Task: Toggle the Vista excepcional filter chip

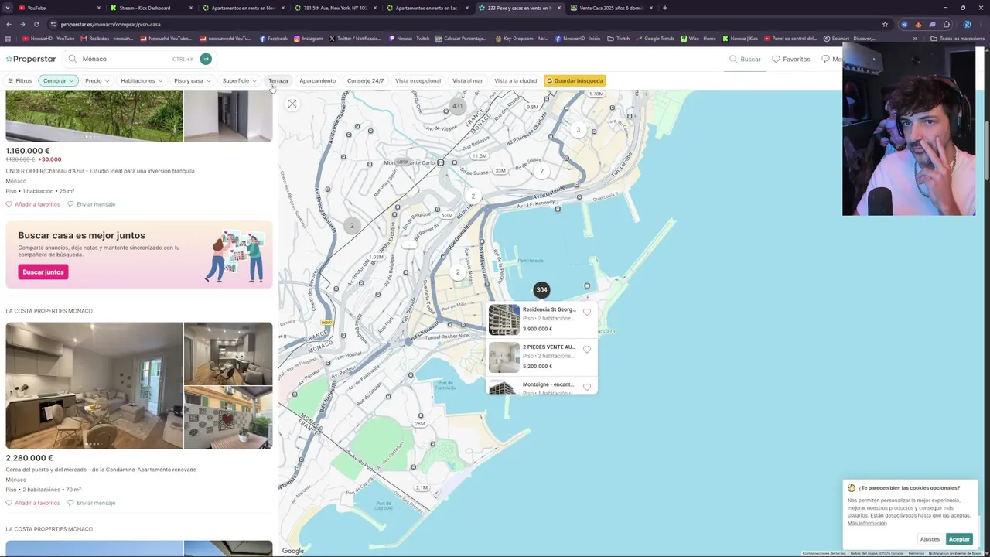Action: coord(418,80)
